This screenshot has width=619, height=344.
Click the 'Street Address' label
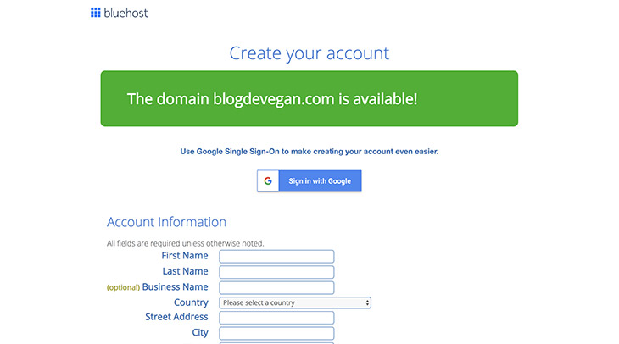176,317
